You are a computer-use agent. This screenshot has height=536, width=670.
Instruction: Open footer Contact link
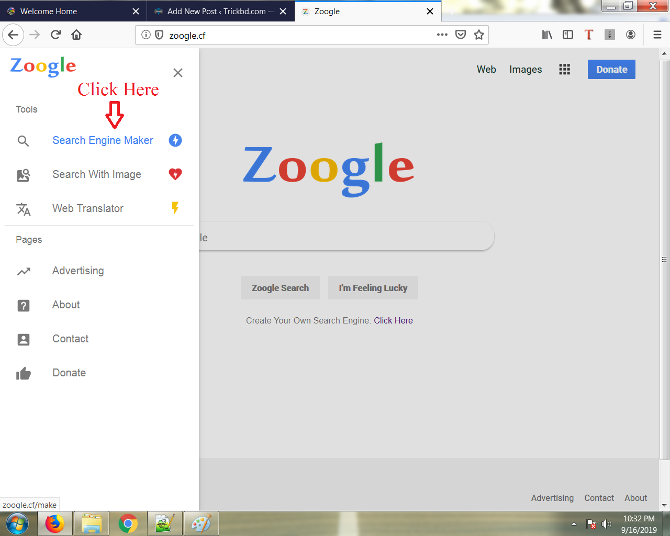point(599,498)
